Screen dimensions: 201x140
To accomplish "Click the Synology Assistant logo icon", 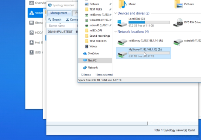I will click(x=50, y=5).
